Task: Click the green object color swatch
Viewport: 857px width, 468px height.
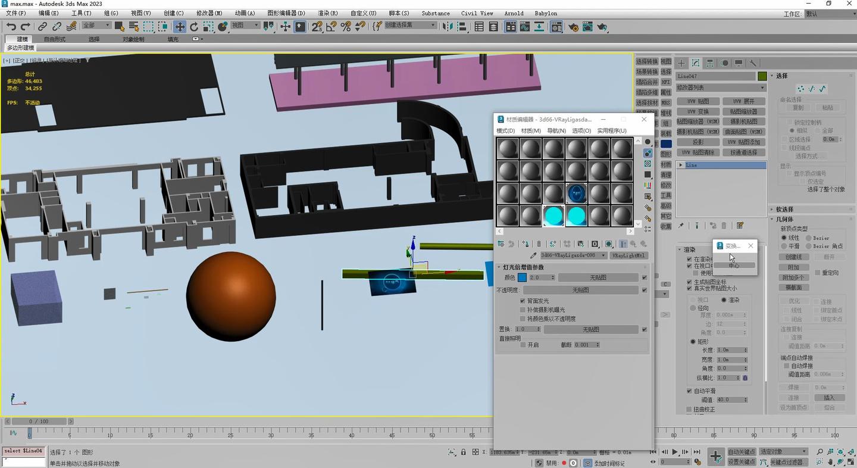Action: [x=762, y=76]
